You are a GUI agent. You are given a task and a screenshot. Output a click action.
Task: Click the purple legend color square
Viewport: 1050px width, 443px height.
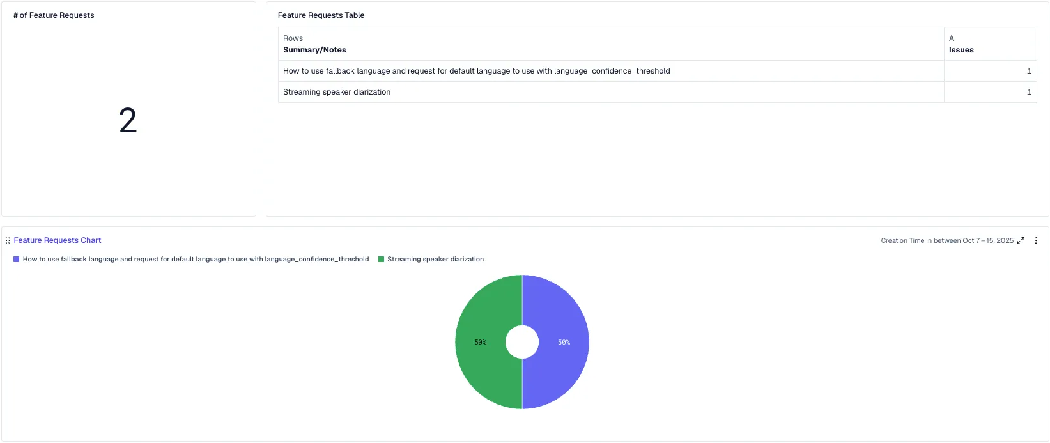pyautogui.click(x=17, y=260)
